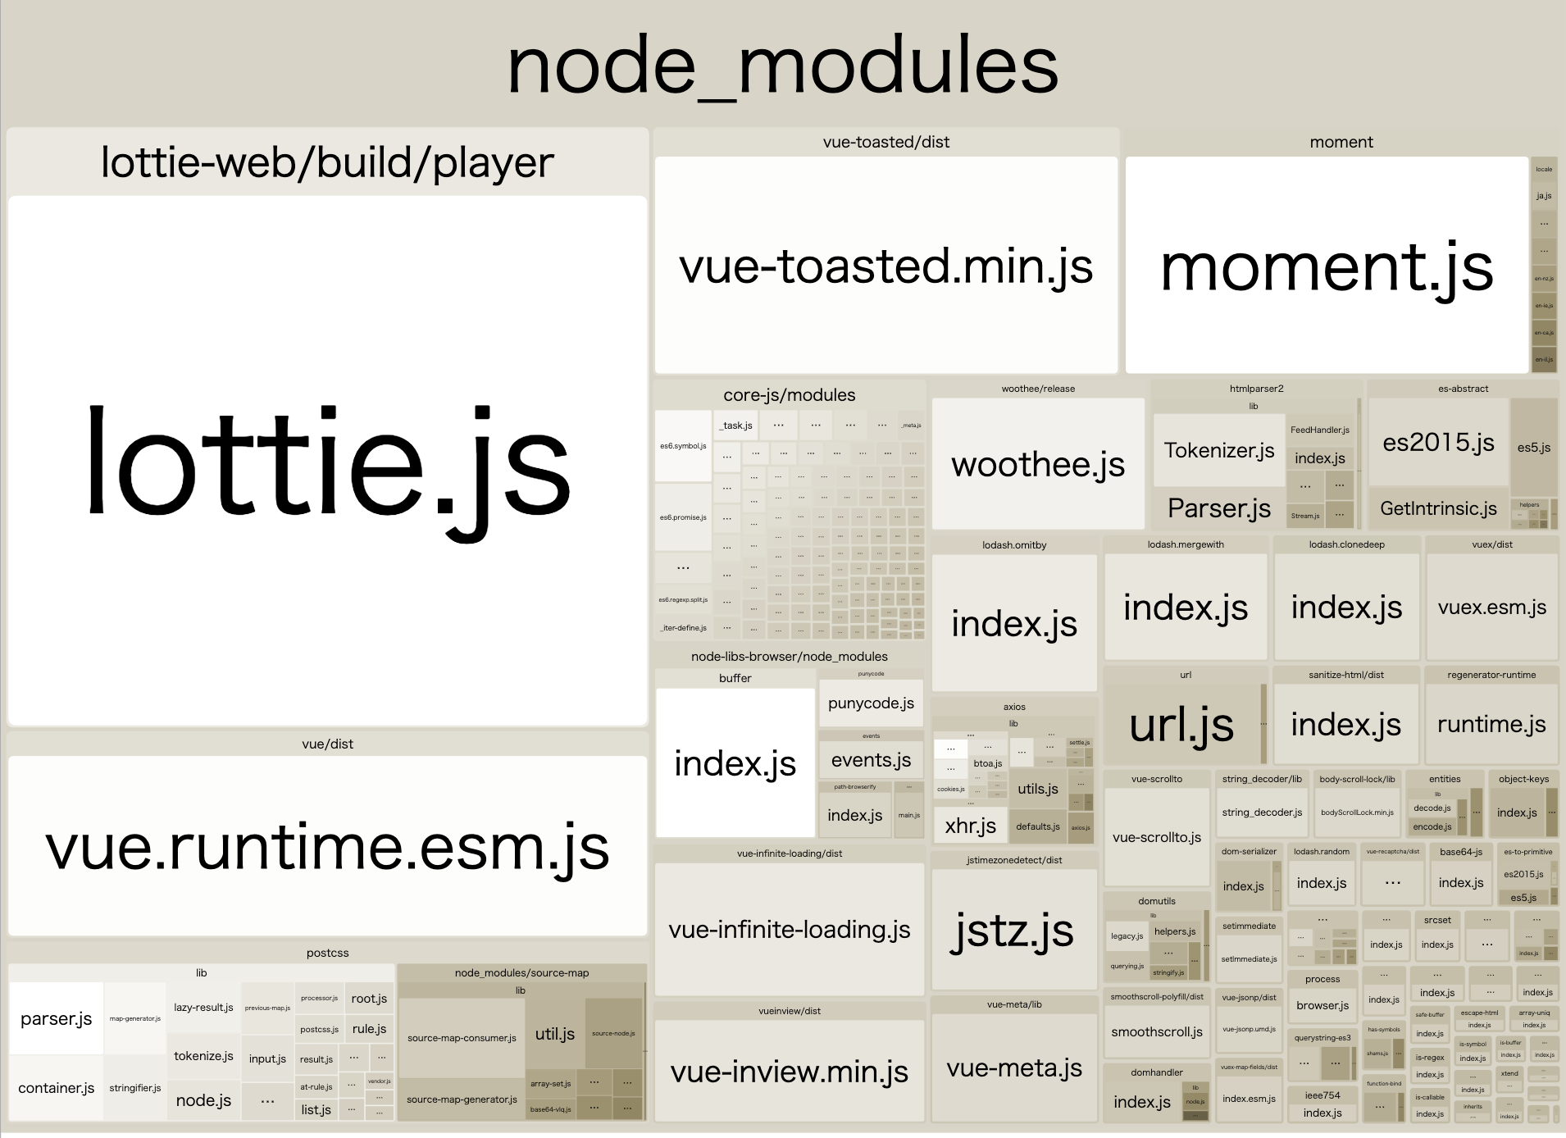Screen dimensions: 1566x1138
Task: Select the defaults.js block in axios
Action: tap(1038, 826)
